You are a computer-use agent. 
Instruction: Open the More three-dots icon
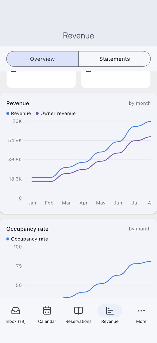pyautogui.click(x=141, y=311)
